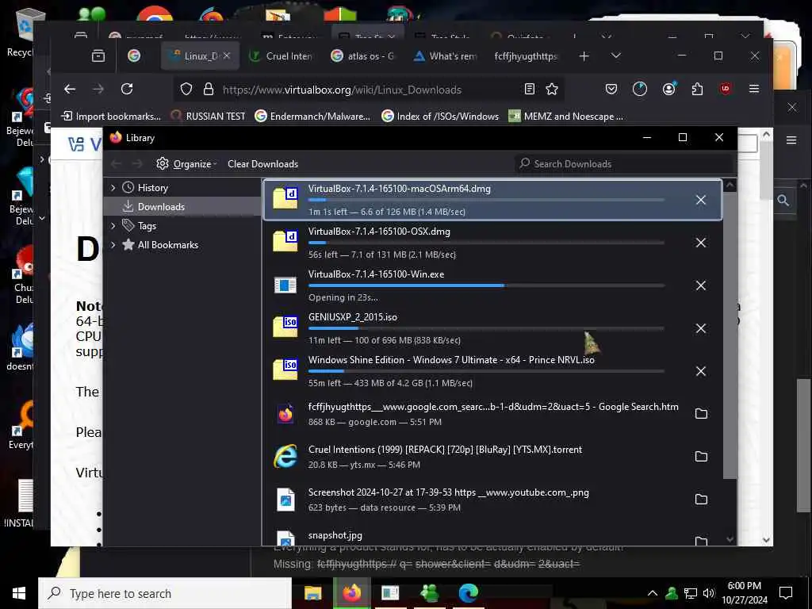Show hidden system tray icons chevron
The width and height of the screenshot is (812, 609).
pos(653,593)
